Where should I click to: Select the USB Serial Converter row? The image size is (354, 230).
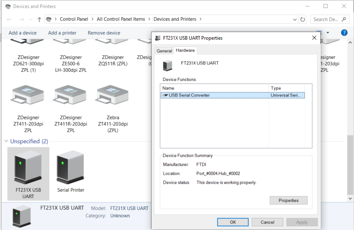233,95
